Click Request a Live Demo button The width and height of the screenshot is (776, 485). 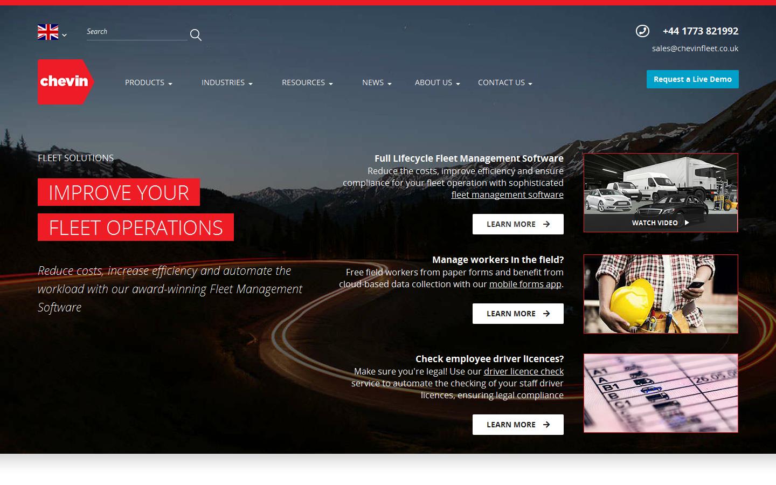click(692, 79)
